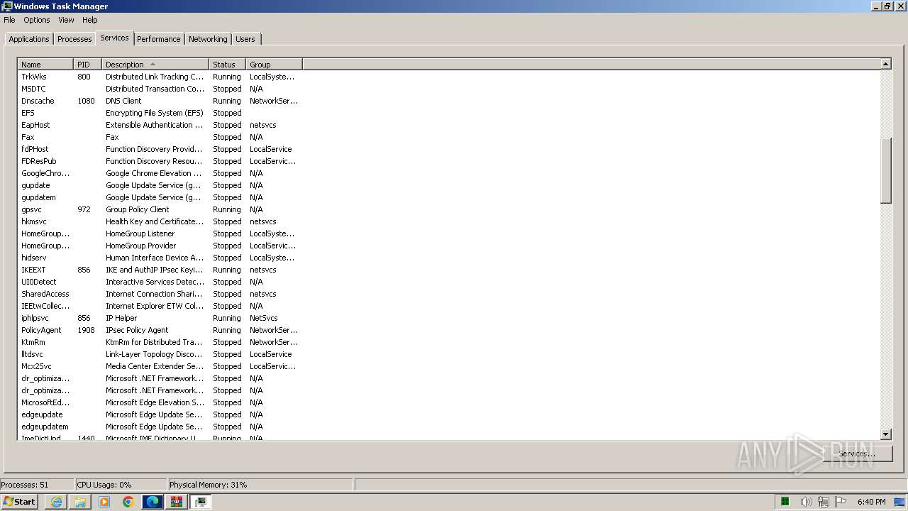Screen dimensions: 908x511
Task: Sort by the Description column header
Action: click(155, 65)
